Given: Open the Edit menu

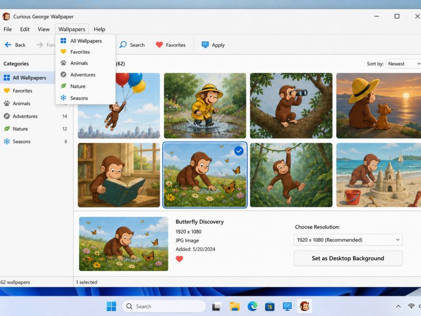Looking at the screenshot, I should point(25,29).
